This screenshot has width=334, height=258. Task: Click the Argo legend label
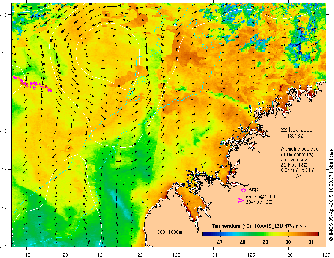254,189
